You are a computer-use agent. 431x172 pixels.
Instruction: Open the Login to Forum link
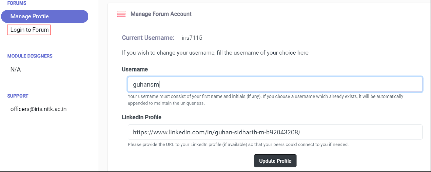pos(29,30)
